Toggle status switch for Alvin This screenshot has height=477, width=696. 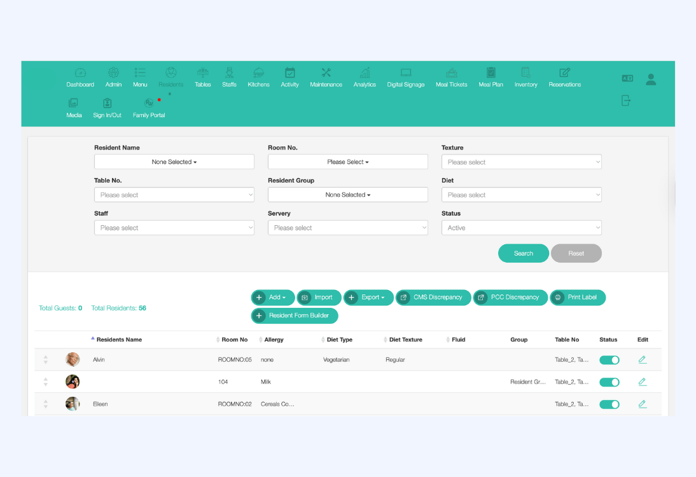click(609, 360)
